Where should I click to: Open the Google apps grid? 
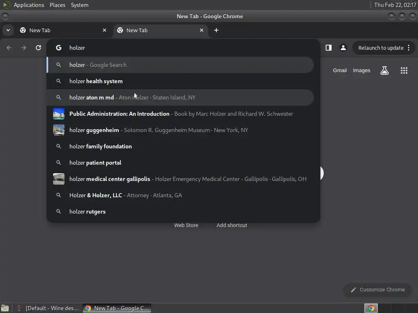(404, 71)
